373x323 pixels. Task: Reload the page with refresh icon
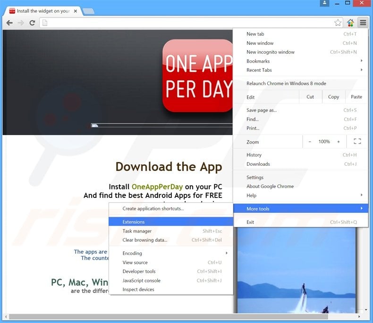click(x=32, y=23)
